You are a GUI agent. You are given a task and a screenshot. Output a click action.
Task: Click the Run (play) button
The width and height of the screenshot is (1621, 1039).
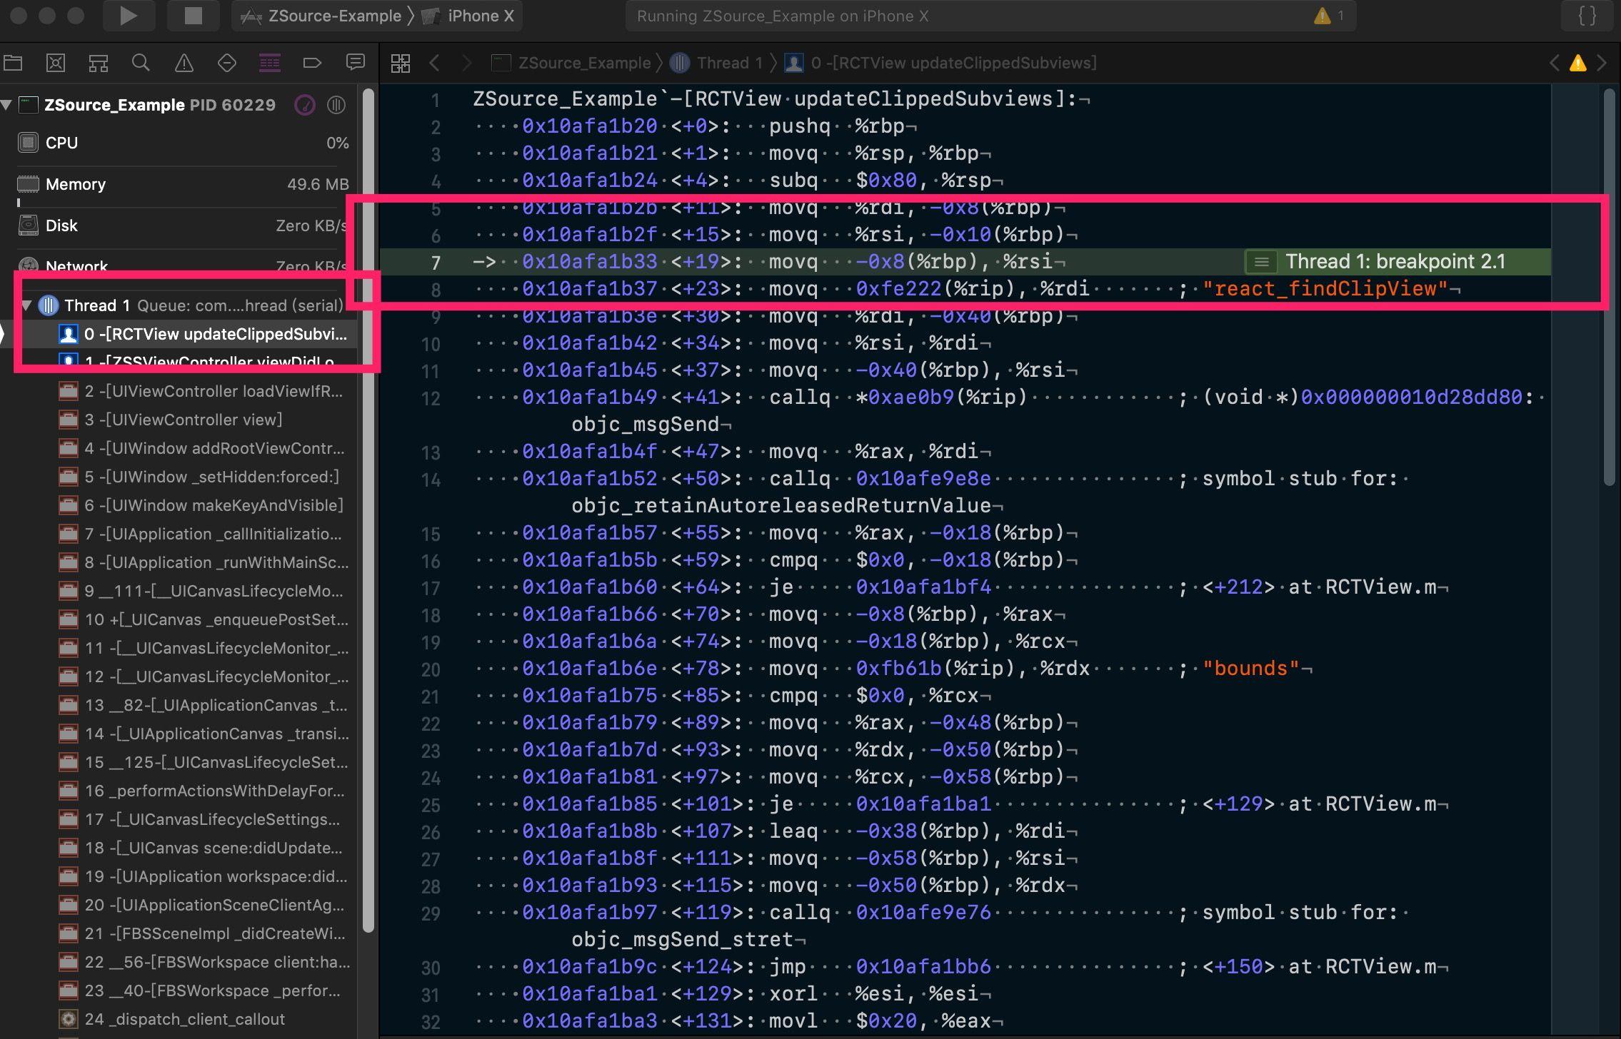click(129, 16)
